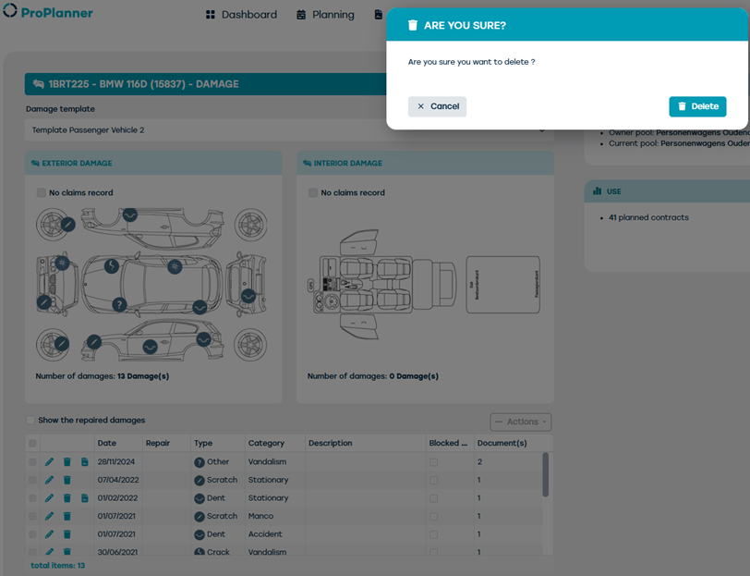Click the chip marker on front view headlight
Screen dimensions: 750x576
tap(62, 263)
